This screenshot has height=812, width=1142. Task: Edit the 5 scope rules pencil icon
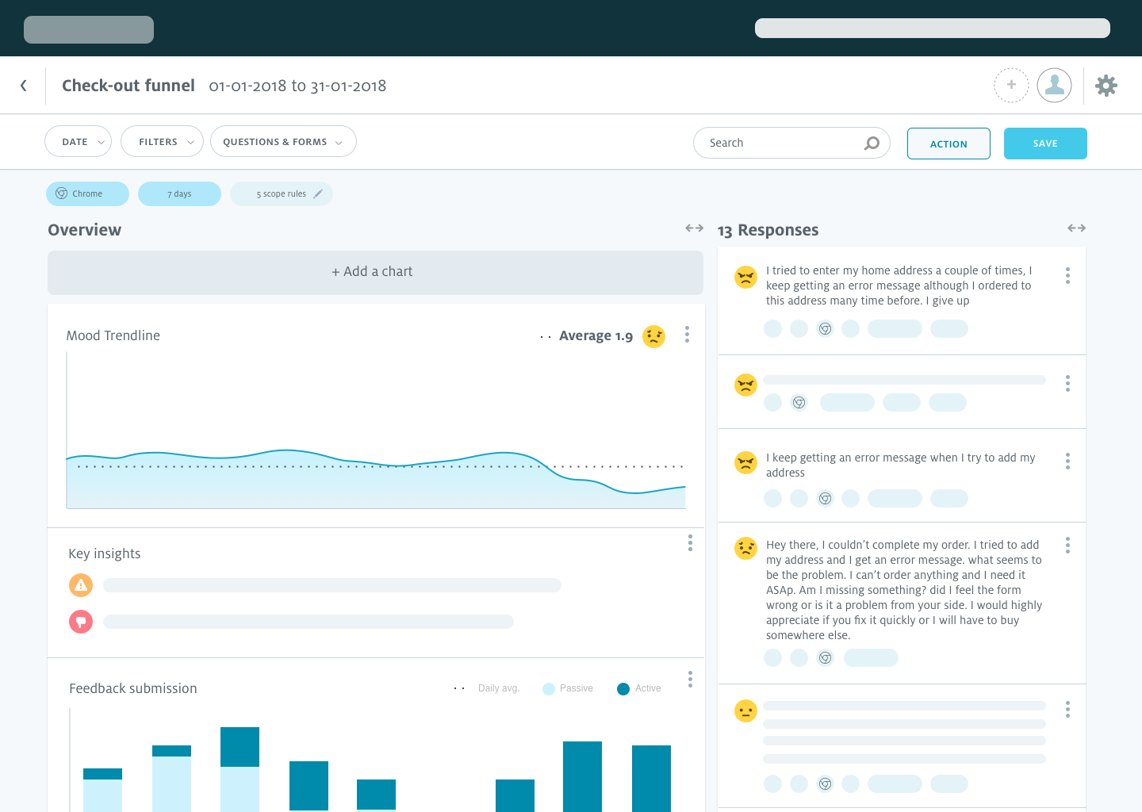point(318,193)
